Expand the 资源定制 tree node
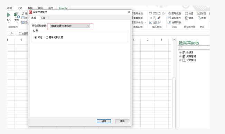Viewport: 225px width, 134px height. 180,56
